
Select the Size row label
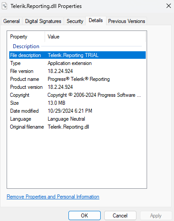[15, 103]
